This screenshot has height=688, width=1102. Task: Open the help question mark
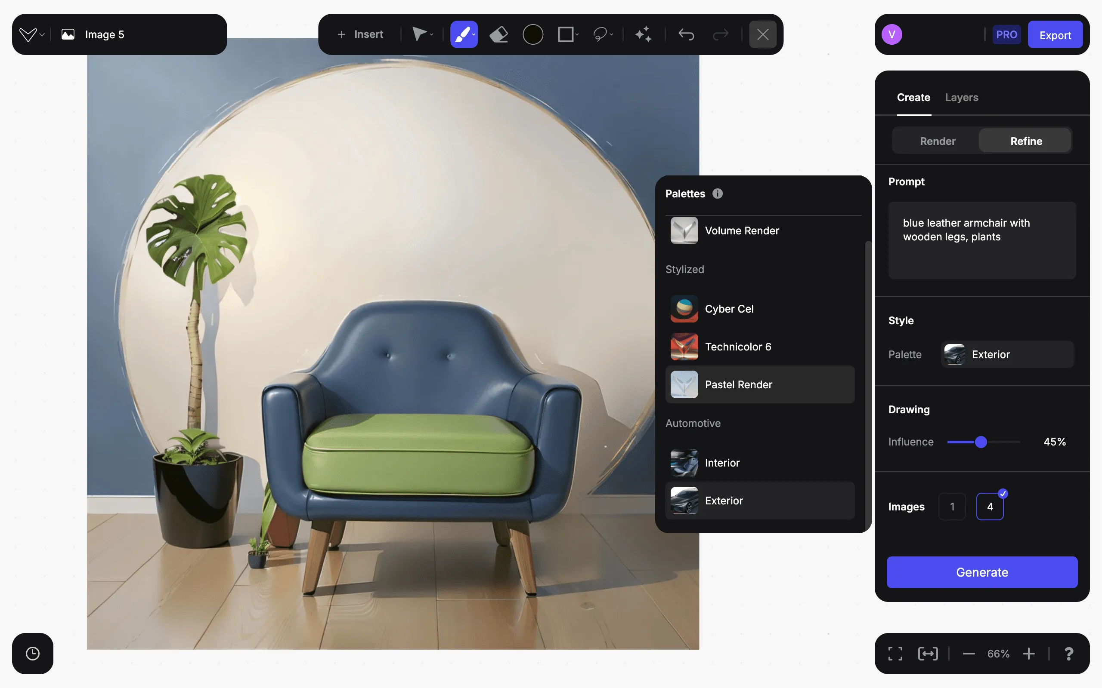[1069, 654]
